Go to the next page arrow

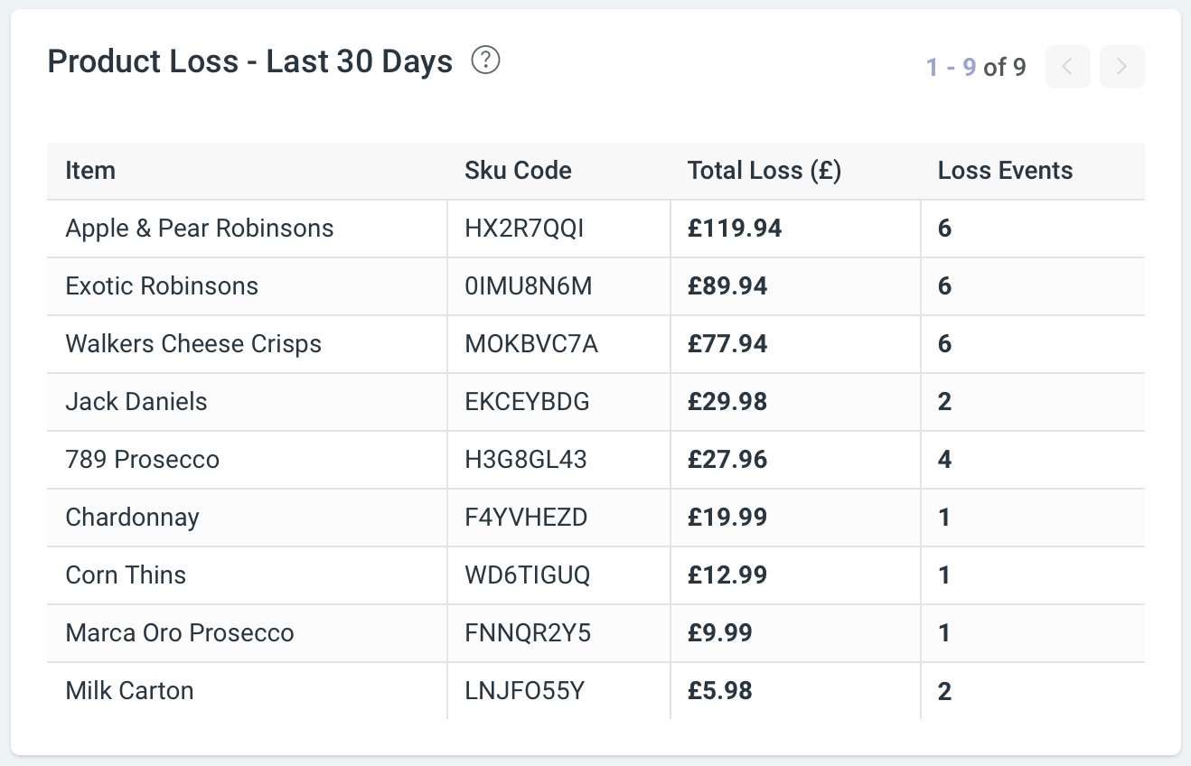tap(1121, 67)
